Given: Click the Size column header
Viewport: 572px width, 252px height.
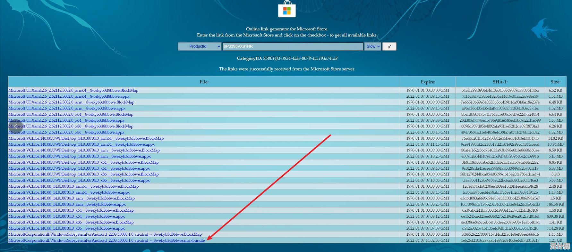Looking at the screenshot, I should [x=555, y=82].
